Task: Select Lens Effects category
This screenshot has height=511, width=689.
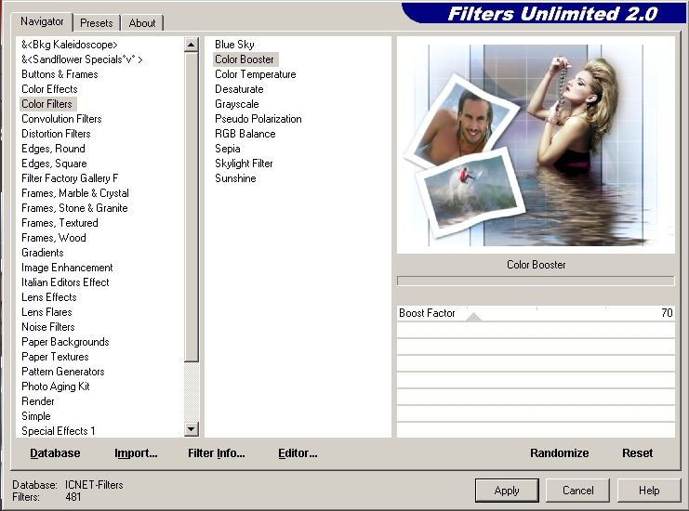Action: (48, 297)
